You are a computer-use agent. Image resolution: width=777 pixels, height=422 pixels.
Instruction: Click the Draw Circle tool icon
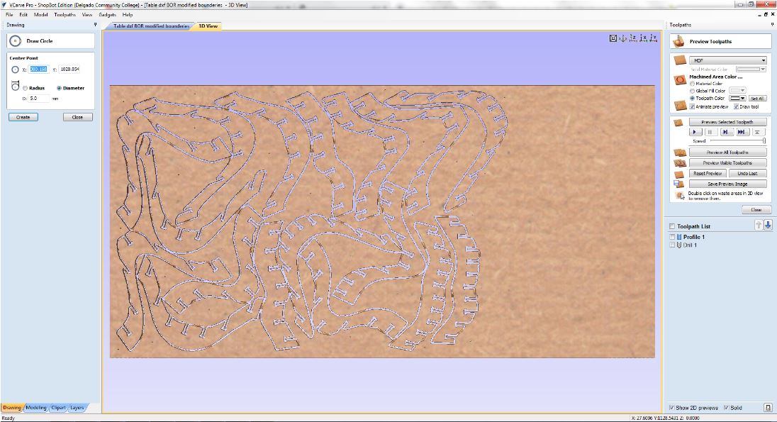click(x=16, y=41)
